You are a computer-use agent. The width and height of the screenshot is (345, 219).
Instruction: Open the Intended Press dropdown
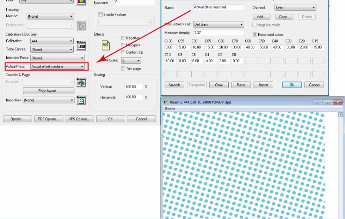point(57,58)
